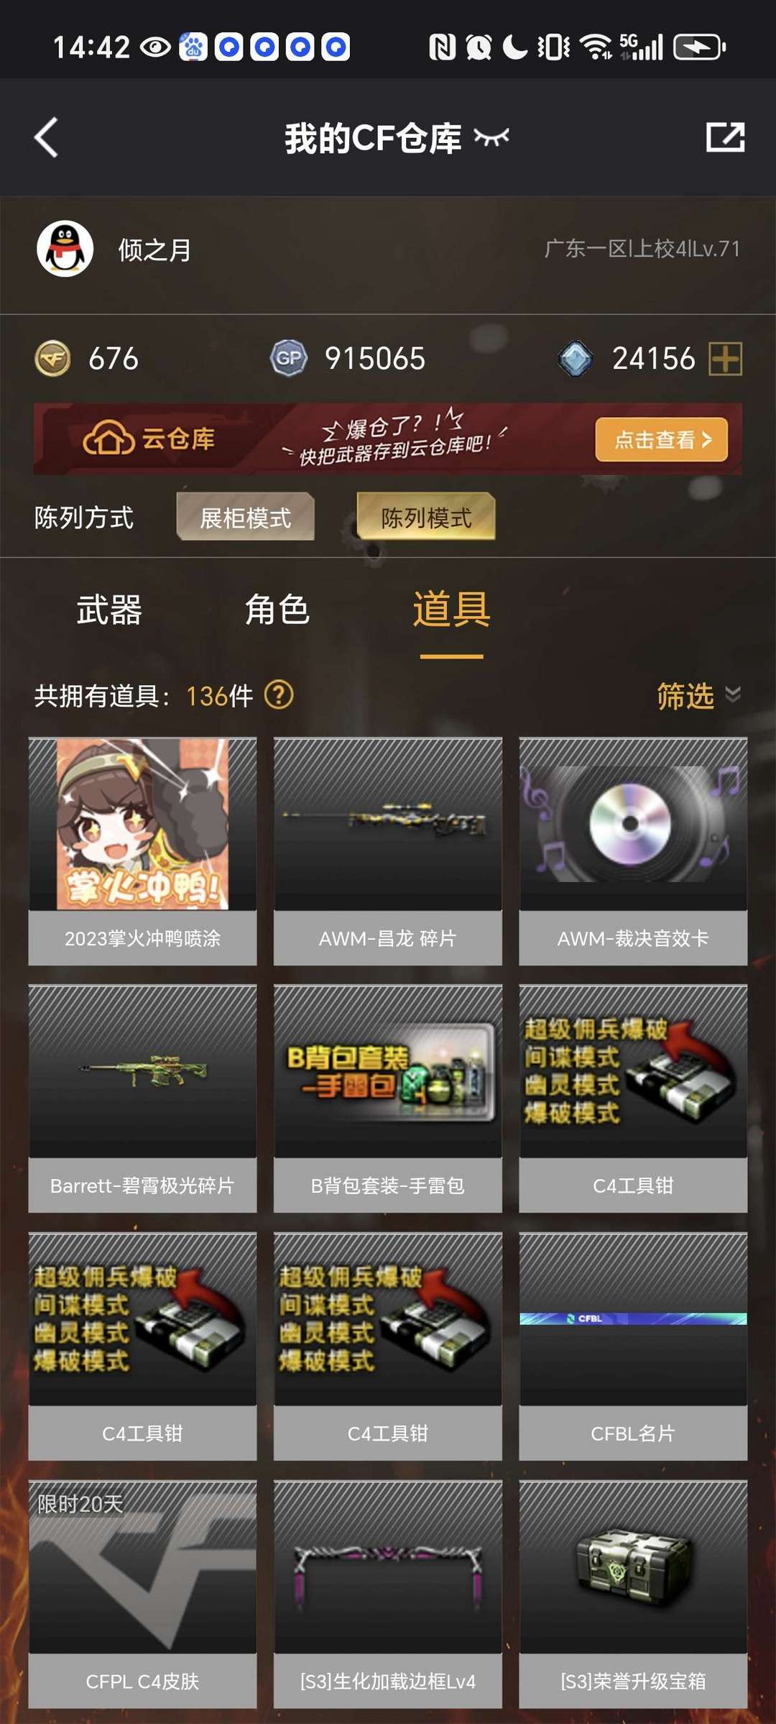The height and width of the screenshot is (1724, 776).
Task: Add diamonds with the plus icon
Action: point(725,358)
